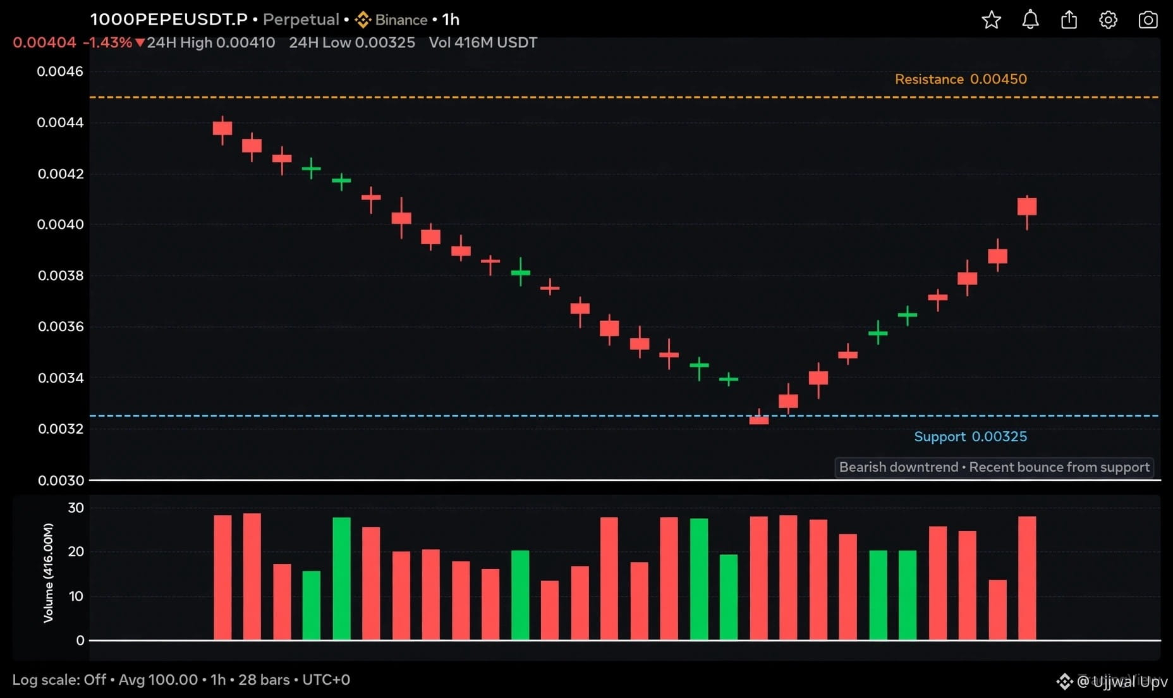Click the Bearish downtrend annotation box
1173x698 pixels.
pos(994,467)
